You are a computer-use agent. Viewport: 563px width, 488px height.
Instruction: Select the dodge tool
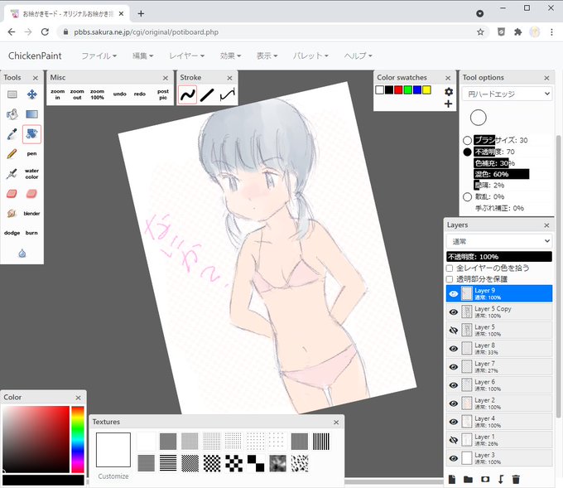(x=12, y=233)
